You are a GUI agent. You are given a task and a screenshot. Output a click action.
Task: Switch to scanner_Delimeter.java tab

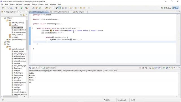click(x=61, y=12)
